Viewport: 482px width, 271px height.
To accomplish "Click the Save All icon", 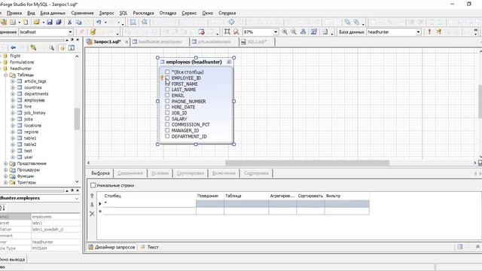I will click(59, 22).
